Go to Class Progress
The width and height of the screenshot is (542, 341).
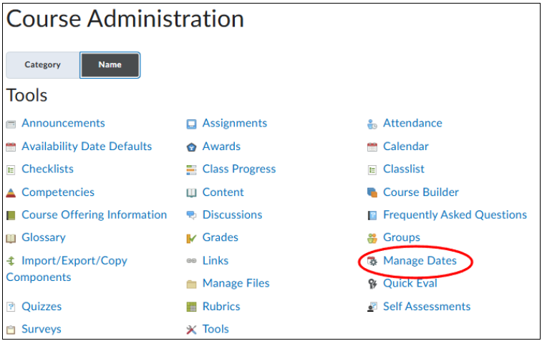pos(238,169)
